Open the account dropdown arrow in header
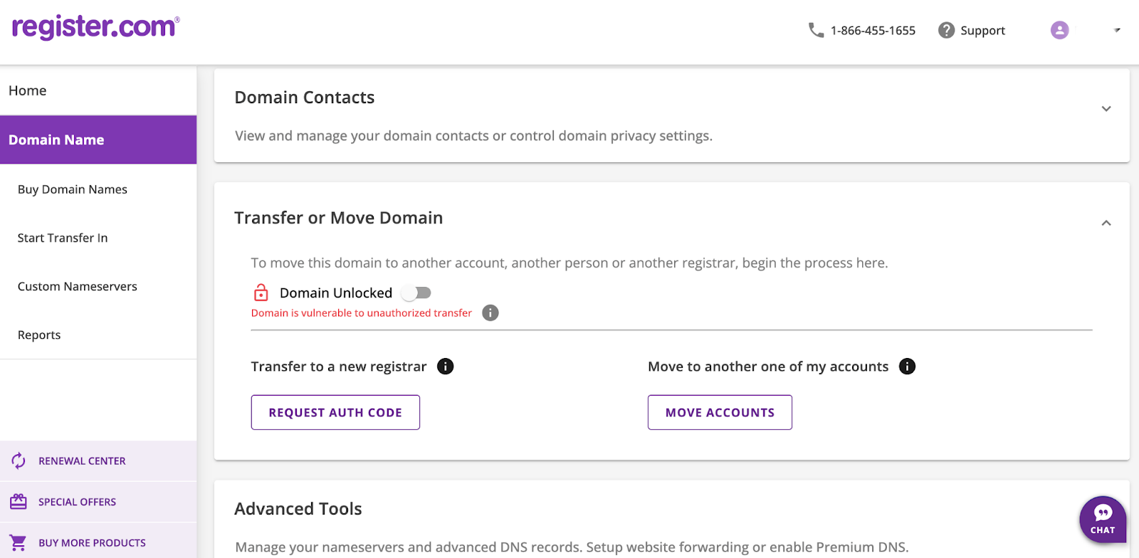 pyautogui.click(x=1117, y=30)
